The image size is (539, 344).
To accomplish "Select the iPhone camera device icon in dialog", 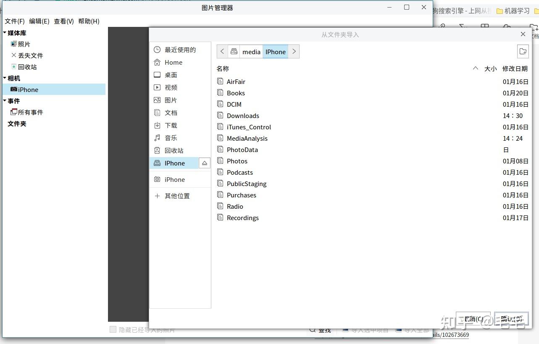I will click(x=157, y=179).
